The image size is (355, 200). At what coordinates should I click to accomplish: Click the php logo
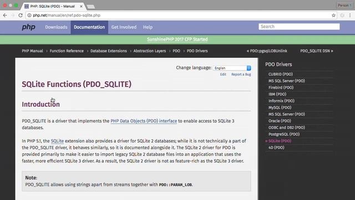coord(28,27)
